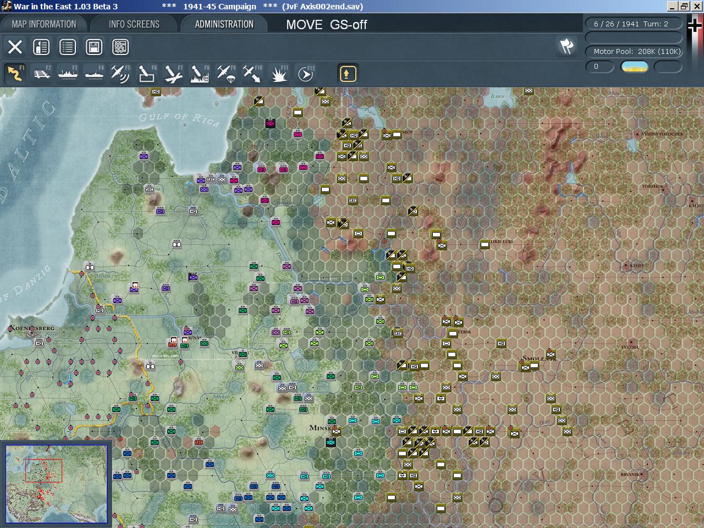Click the Vishniy Volochek city label
The height and width of the screenshot is (528, 704).
pyautogui.click(x=662, y=134)
